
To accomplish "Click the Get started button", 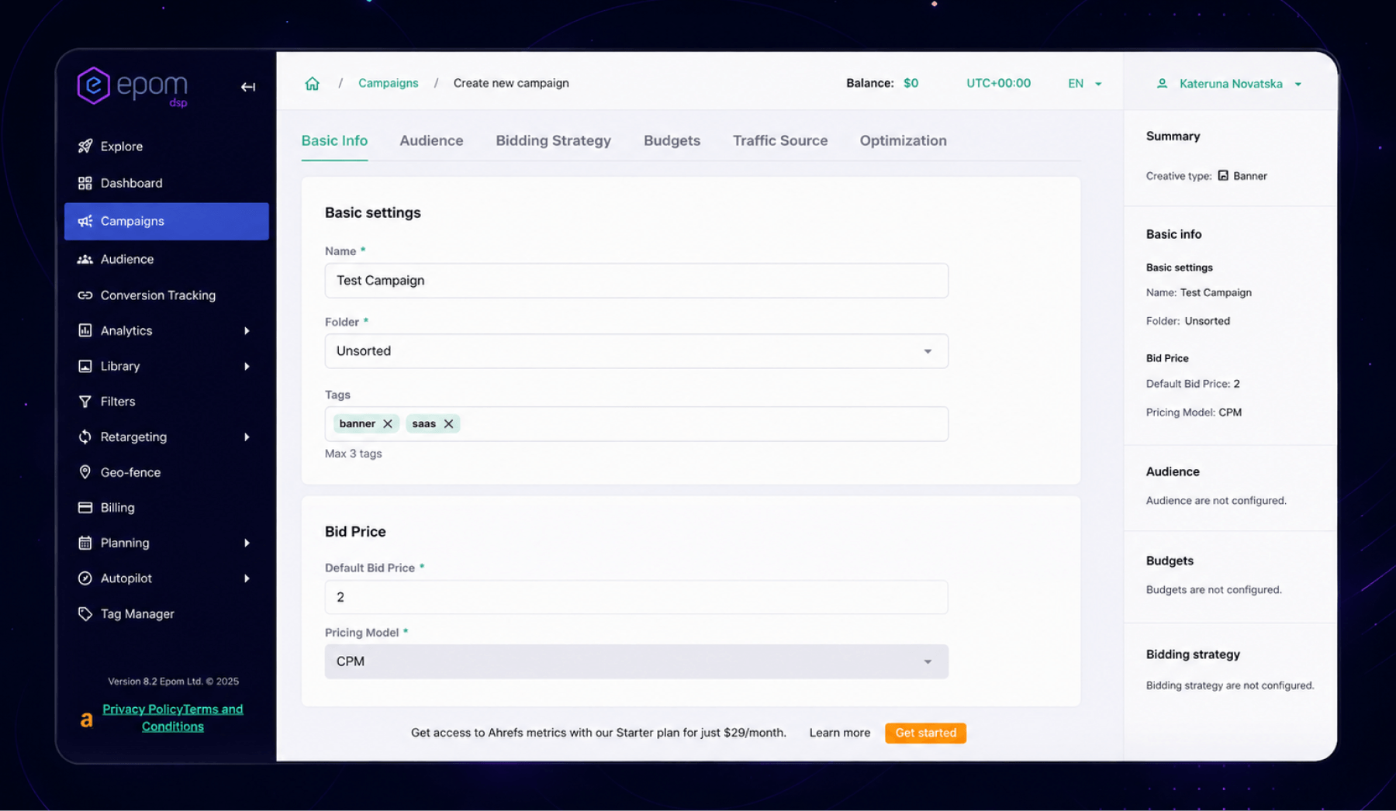I will coord(926,733).
